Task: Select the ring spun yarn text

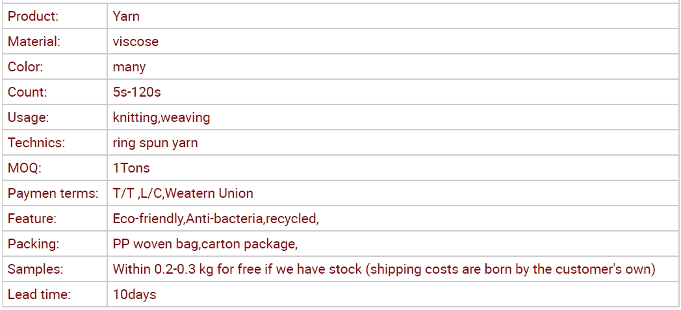Action: point(155,143)
